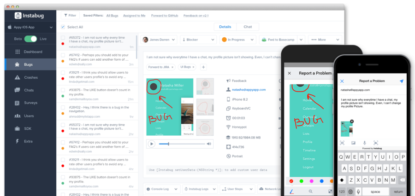
Task: Add a new tag with the plus button
Action: (x=203, y=67)
